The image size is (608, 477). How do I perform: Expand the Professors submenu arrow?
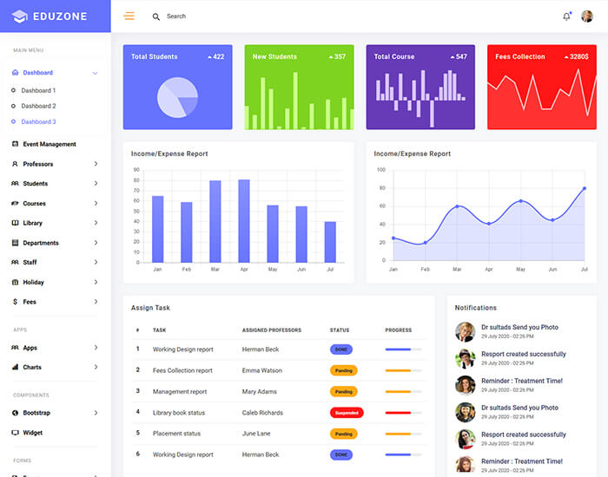pyautogui.click(x=96, y=164)
